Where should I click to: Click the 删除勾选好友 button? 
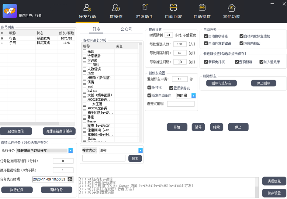[221, 83]
